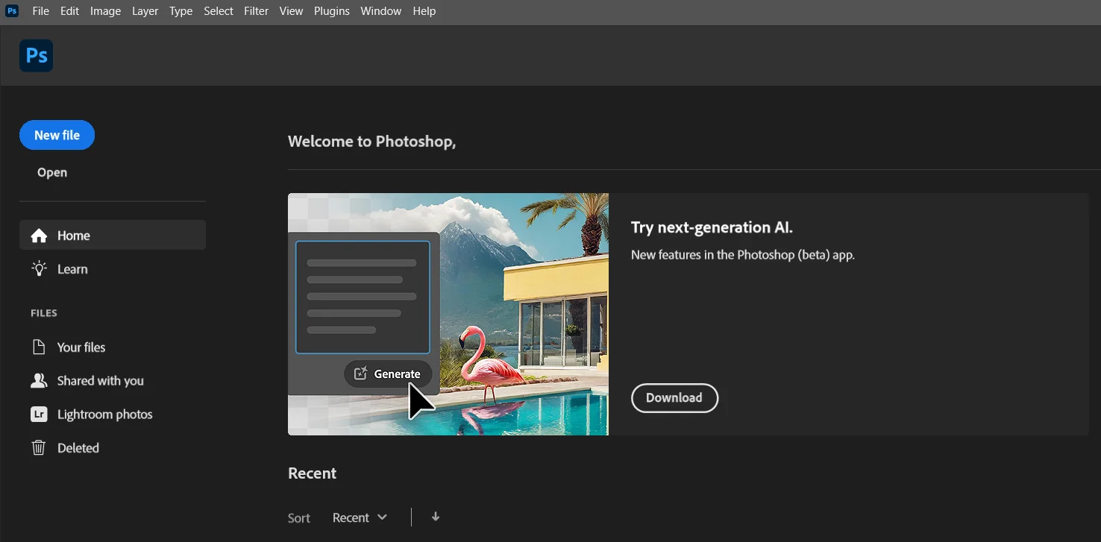The width and height of the screenshot is (1101, 542).
Task: Open the File menu
Action: tap(40, 11)
